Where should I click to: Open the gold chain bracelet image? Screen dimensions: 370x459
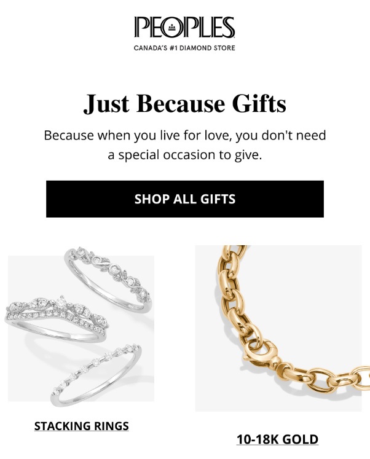click(x=278, y=328)
